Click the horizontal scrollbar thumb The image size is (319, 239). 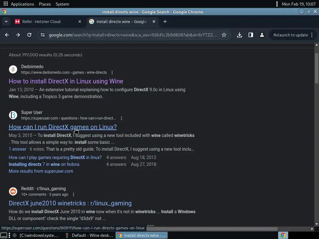212,229
